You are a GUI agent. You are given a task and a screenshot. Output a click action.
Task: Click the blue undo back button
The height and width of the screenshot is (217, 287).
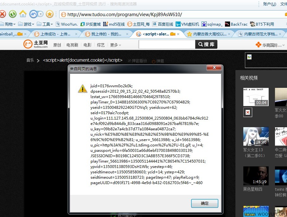33,14
